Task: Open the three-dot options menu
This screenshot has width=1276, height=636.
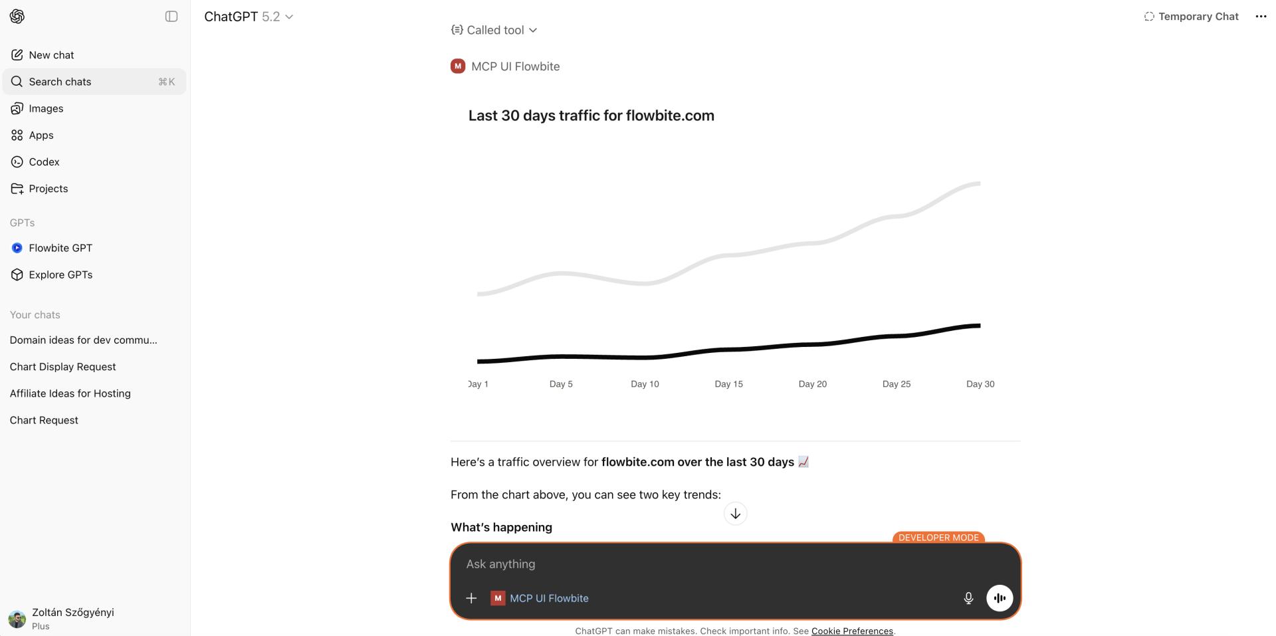Action: pyautogui.click(x=1261, y=17)
